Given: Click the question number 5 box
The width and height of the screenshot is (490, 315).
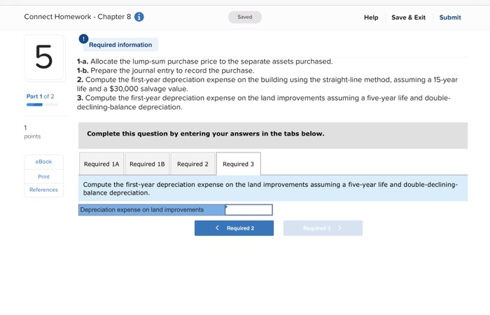Looking at the screenshot, I should 44,57.
